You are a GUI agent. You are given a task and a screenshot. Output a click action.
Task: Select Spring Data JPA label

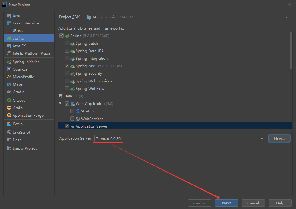(90, 51)
